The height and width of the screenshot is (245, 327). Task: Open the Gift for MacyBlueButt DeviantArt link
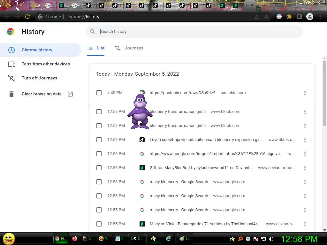pyautogui.click(x=201, y=168)
